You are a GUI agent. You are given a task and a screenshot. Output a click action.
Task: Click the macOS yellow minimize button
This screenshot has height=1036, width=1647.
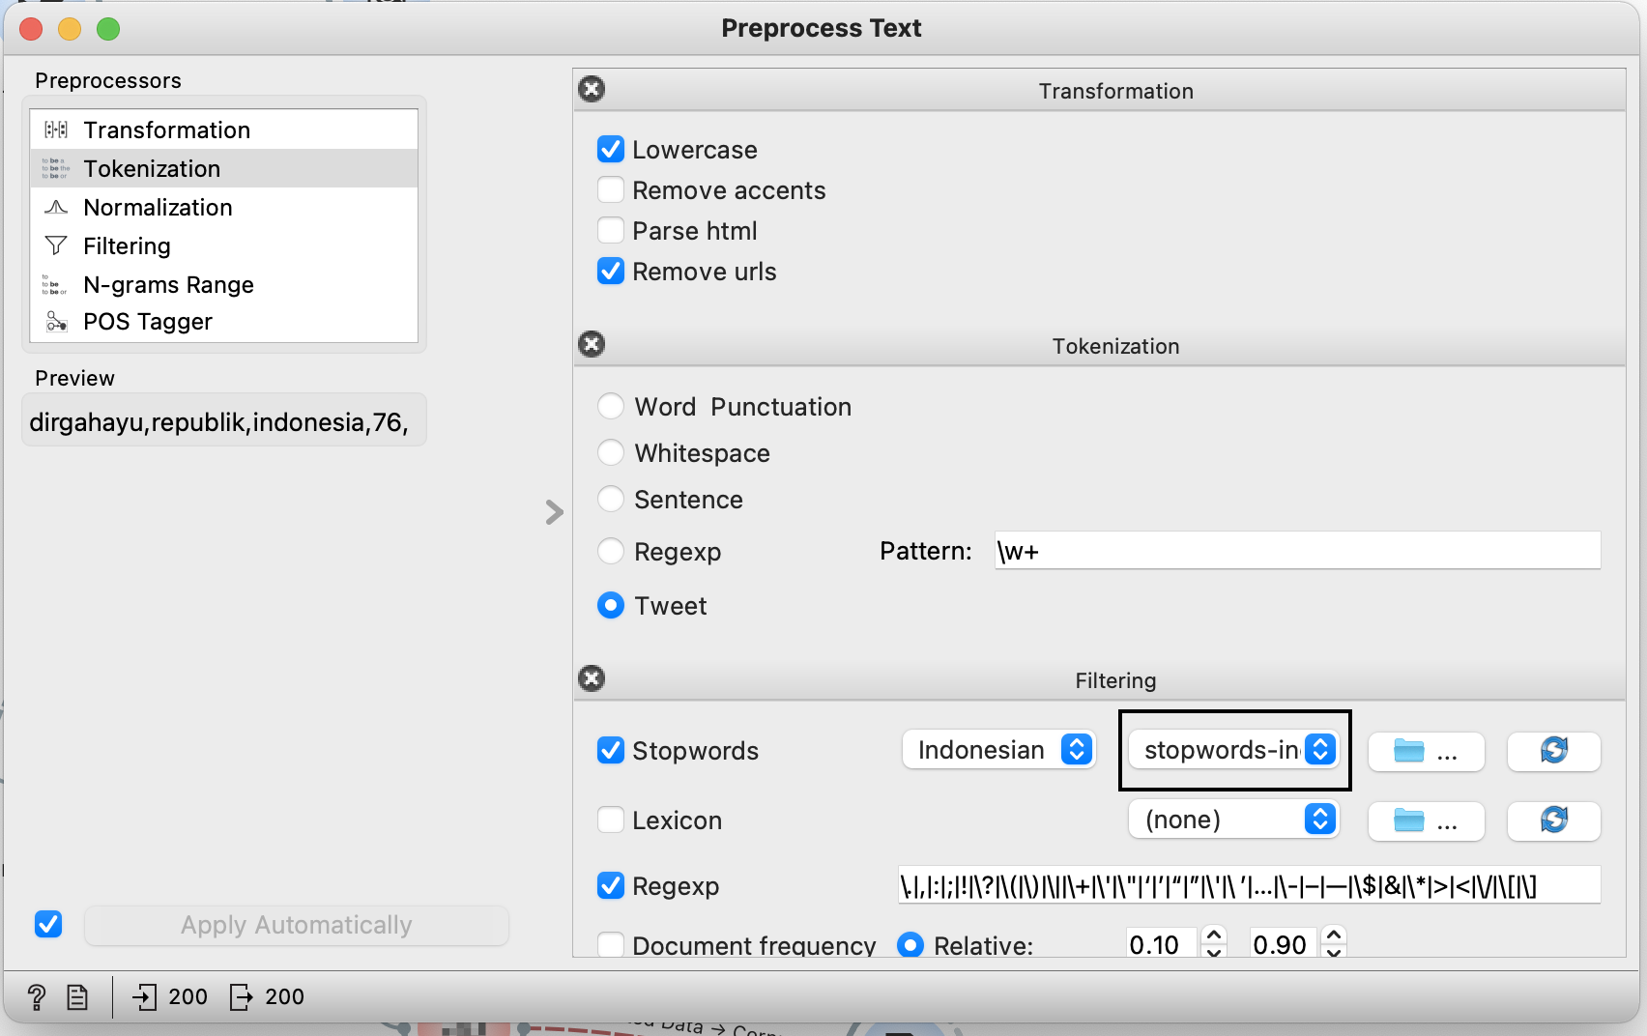coord(70,29)
